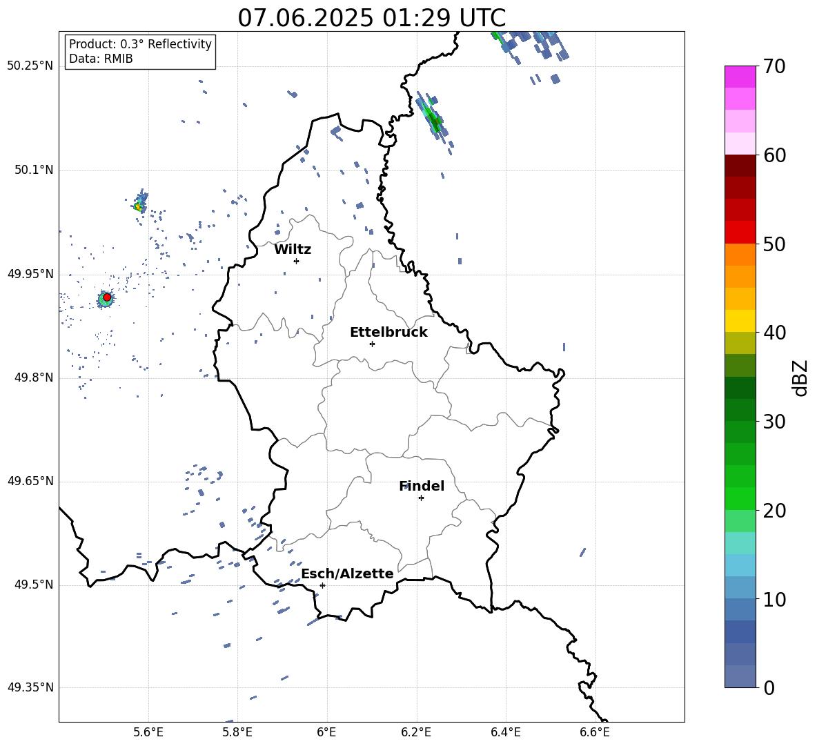Click the 50.25°N latitude tick label
Image resolution: width=817 pixels, height=746 pixels.
(x=30, y=66)
